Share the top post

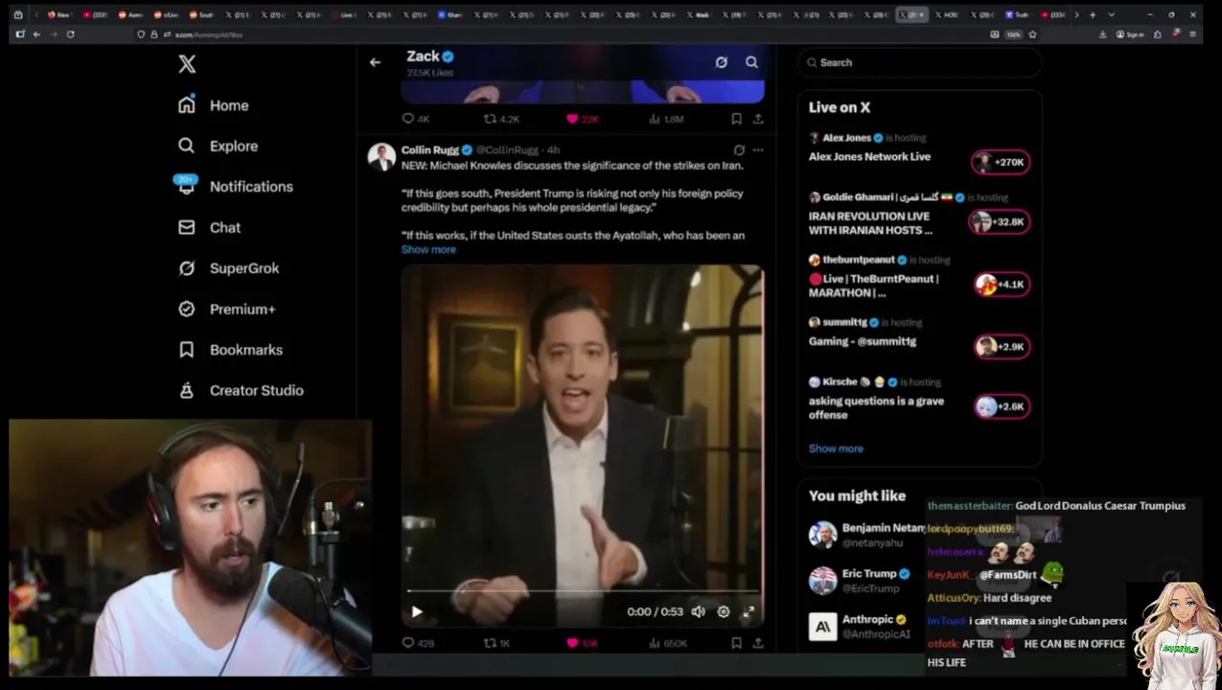758,119
